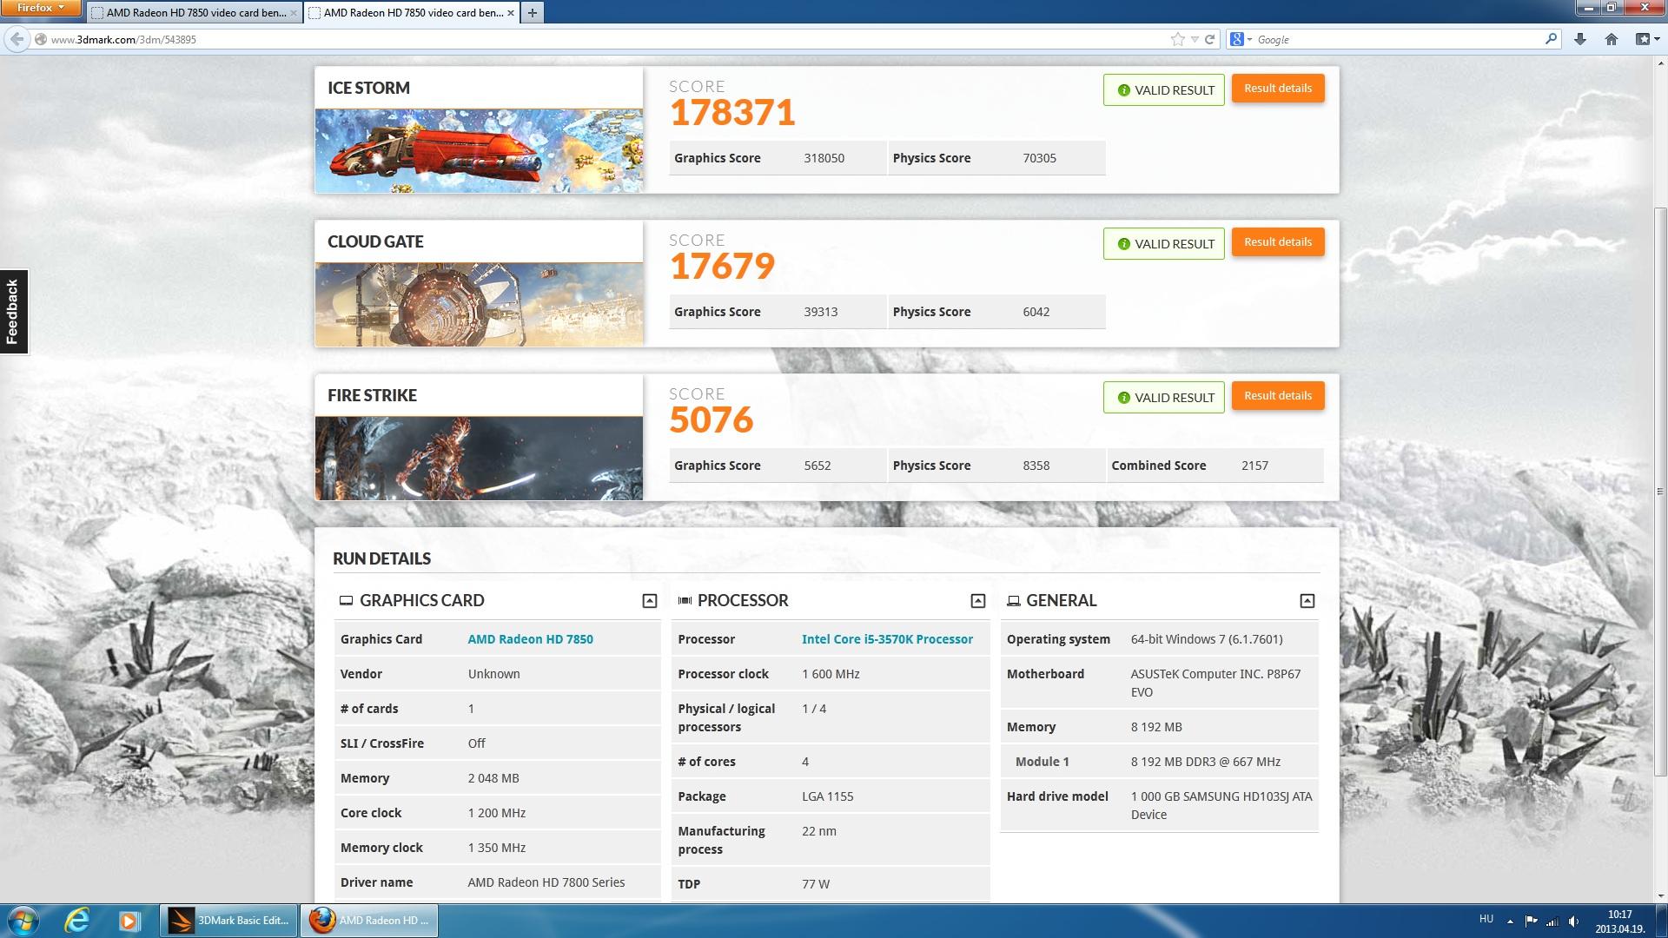
Task: Click Cloud Gate score 17679
Action: pyautogui.click(x=722, y=267)
